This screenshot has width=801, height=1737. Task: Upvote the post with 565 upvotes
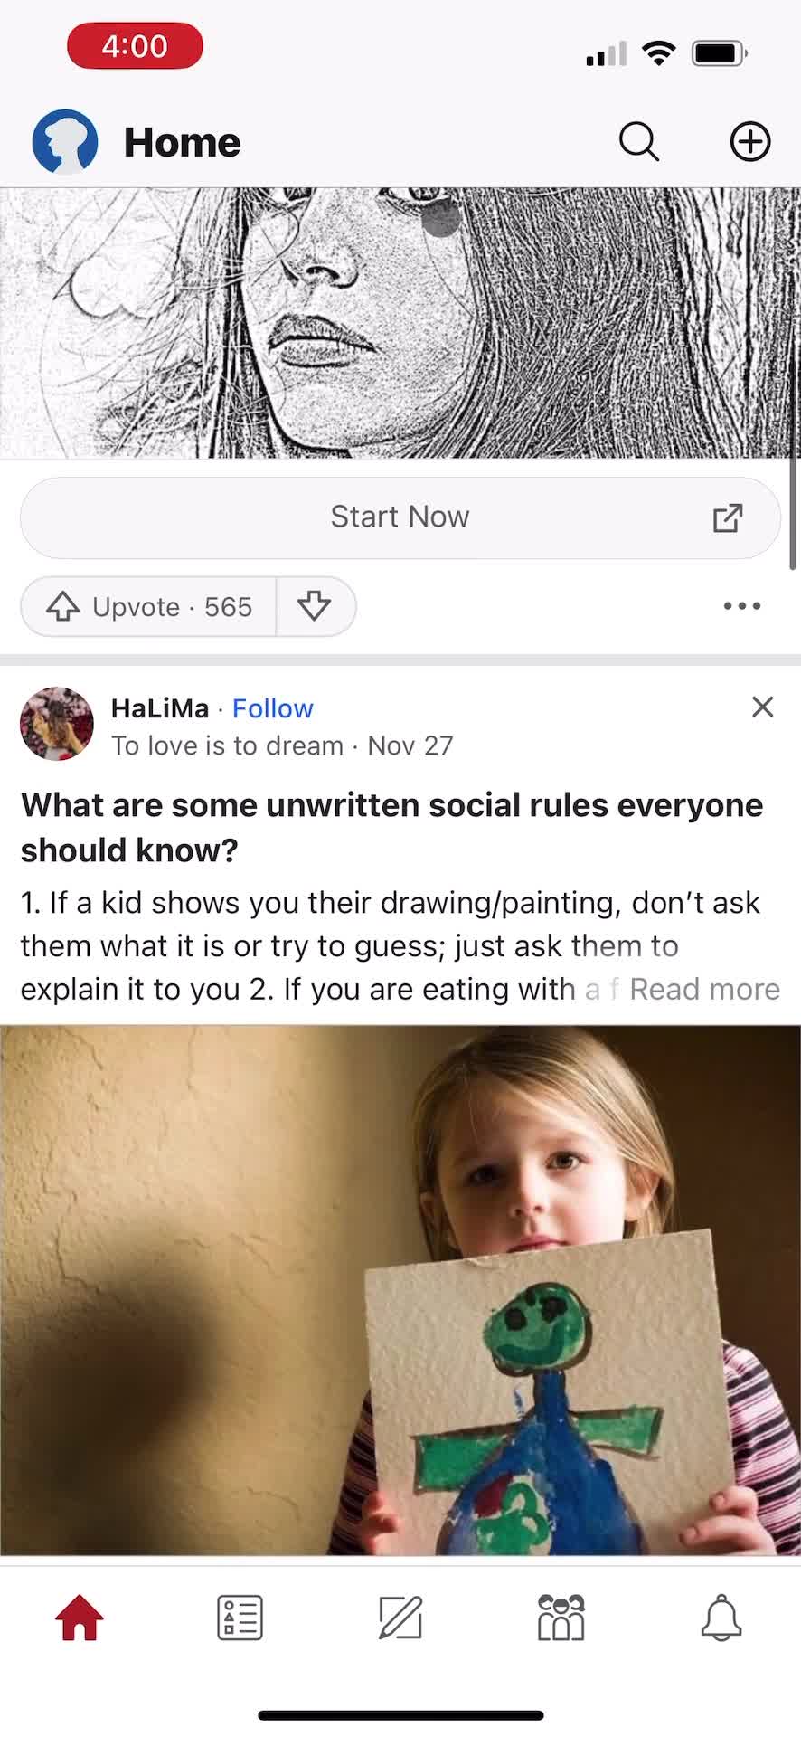[149, 606]
